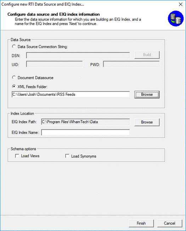Click the PWD password field
The width and height of the screenshot is (186, 231).
click(131, 64)
